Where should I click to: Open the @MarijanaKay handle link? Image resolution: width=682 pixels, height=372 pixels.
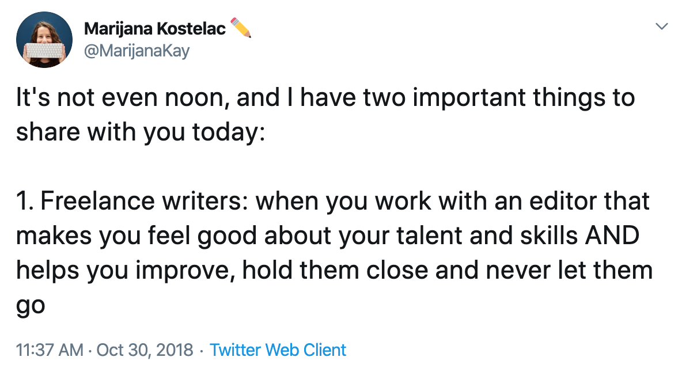[x=137, y=51]
